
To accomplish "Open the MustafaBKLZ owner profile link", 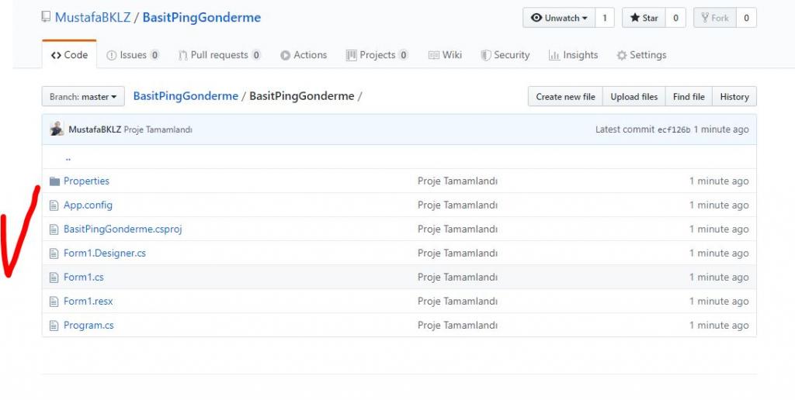I will click(93, 17).
